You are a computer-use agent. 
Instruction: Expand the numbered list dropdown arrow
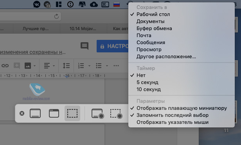click(89, 66)
